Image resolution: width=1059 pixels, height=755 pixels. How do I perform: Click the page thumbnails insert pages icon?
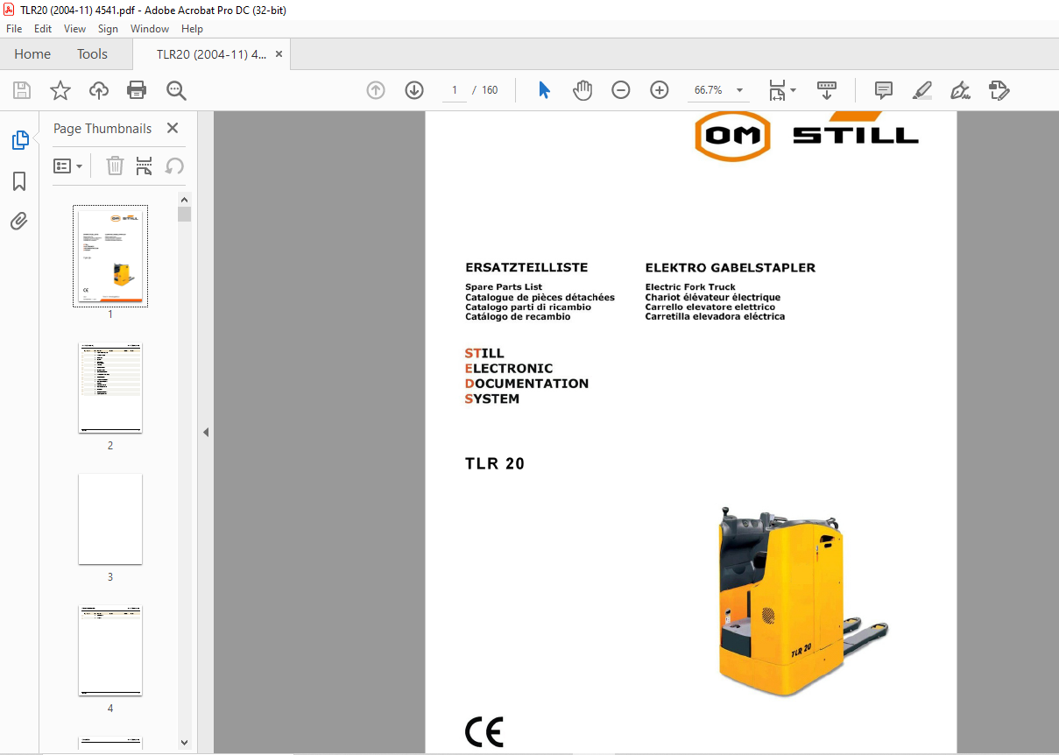pyautogui.click(x=145, y=166)
